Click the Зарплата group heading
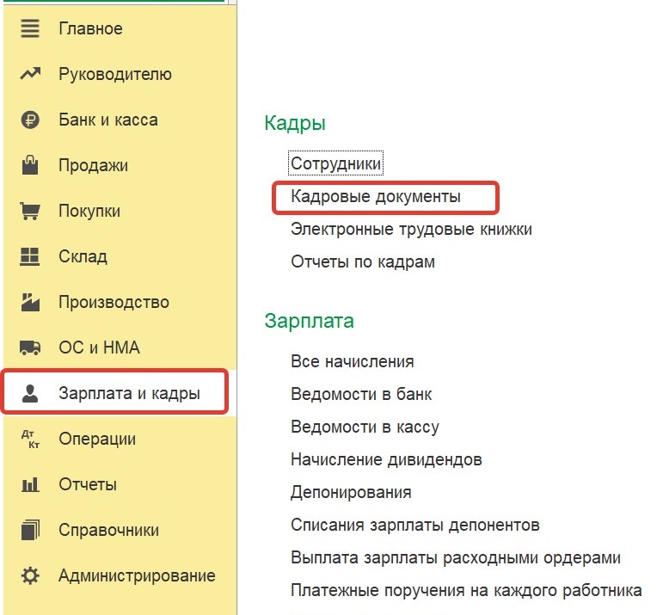 (309, 322)
